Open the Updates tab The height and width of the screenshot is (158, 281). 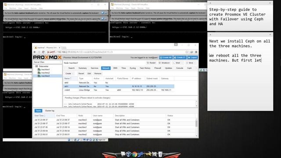coord(169,68)
